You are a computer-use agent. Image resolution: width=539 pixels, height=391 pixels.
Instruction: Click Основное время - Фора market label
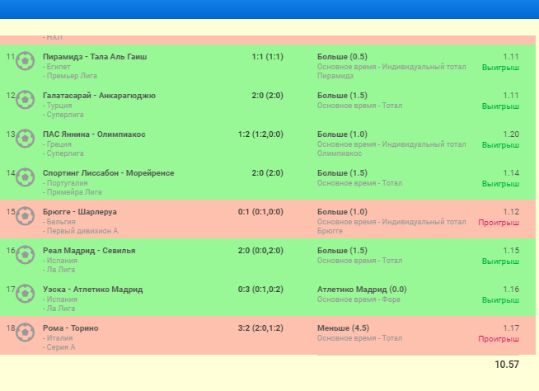pyautogui.click(x=359, y=299)
